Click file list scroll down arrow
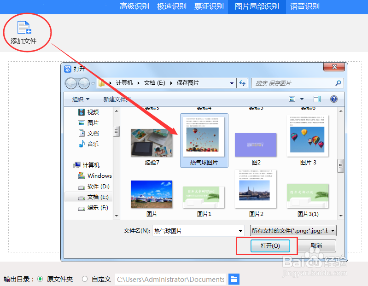 pyautogui.click(x=341, y=216)
